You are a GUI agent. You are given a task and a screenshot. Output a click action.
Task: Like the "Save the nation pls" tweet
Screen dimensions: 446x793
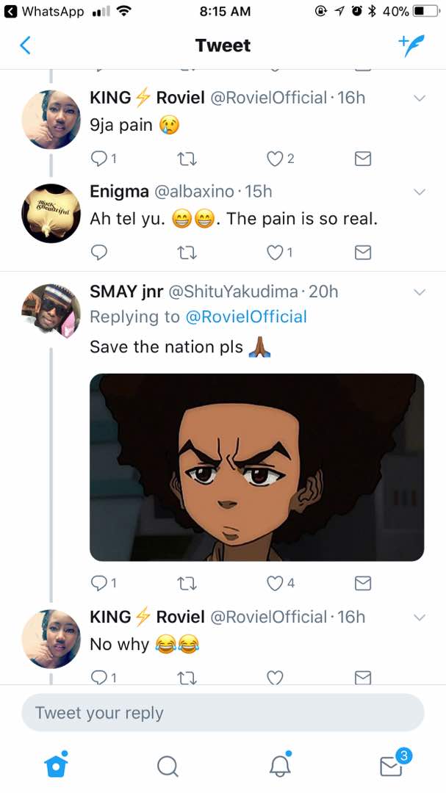pos(276,583)
